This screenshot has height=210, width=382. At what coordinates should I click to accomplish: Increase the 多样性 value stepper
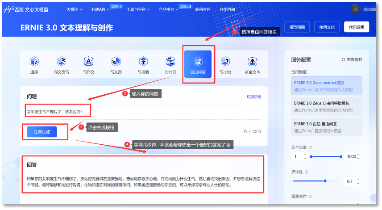coord(358,179)
